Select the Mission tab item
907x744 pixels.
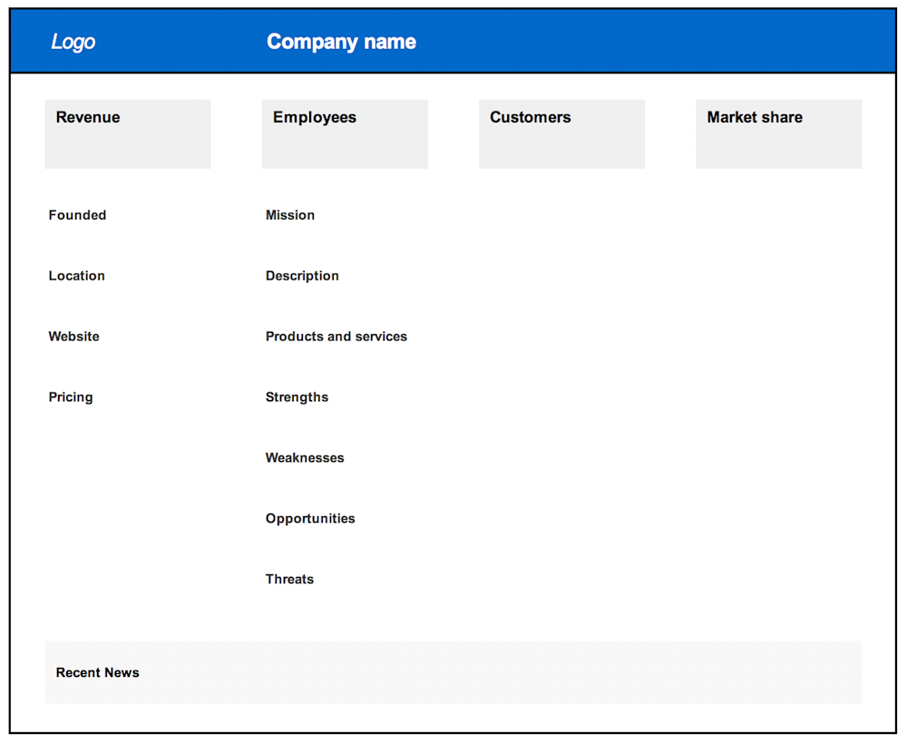pos(290,215)
